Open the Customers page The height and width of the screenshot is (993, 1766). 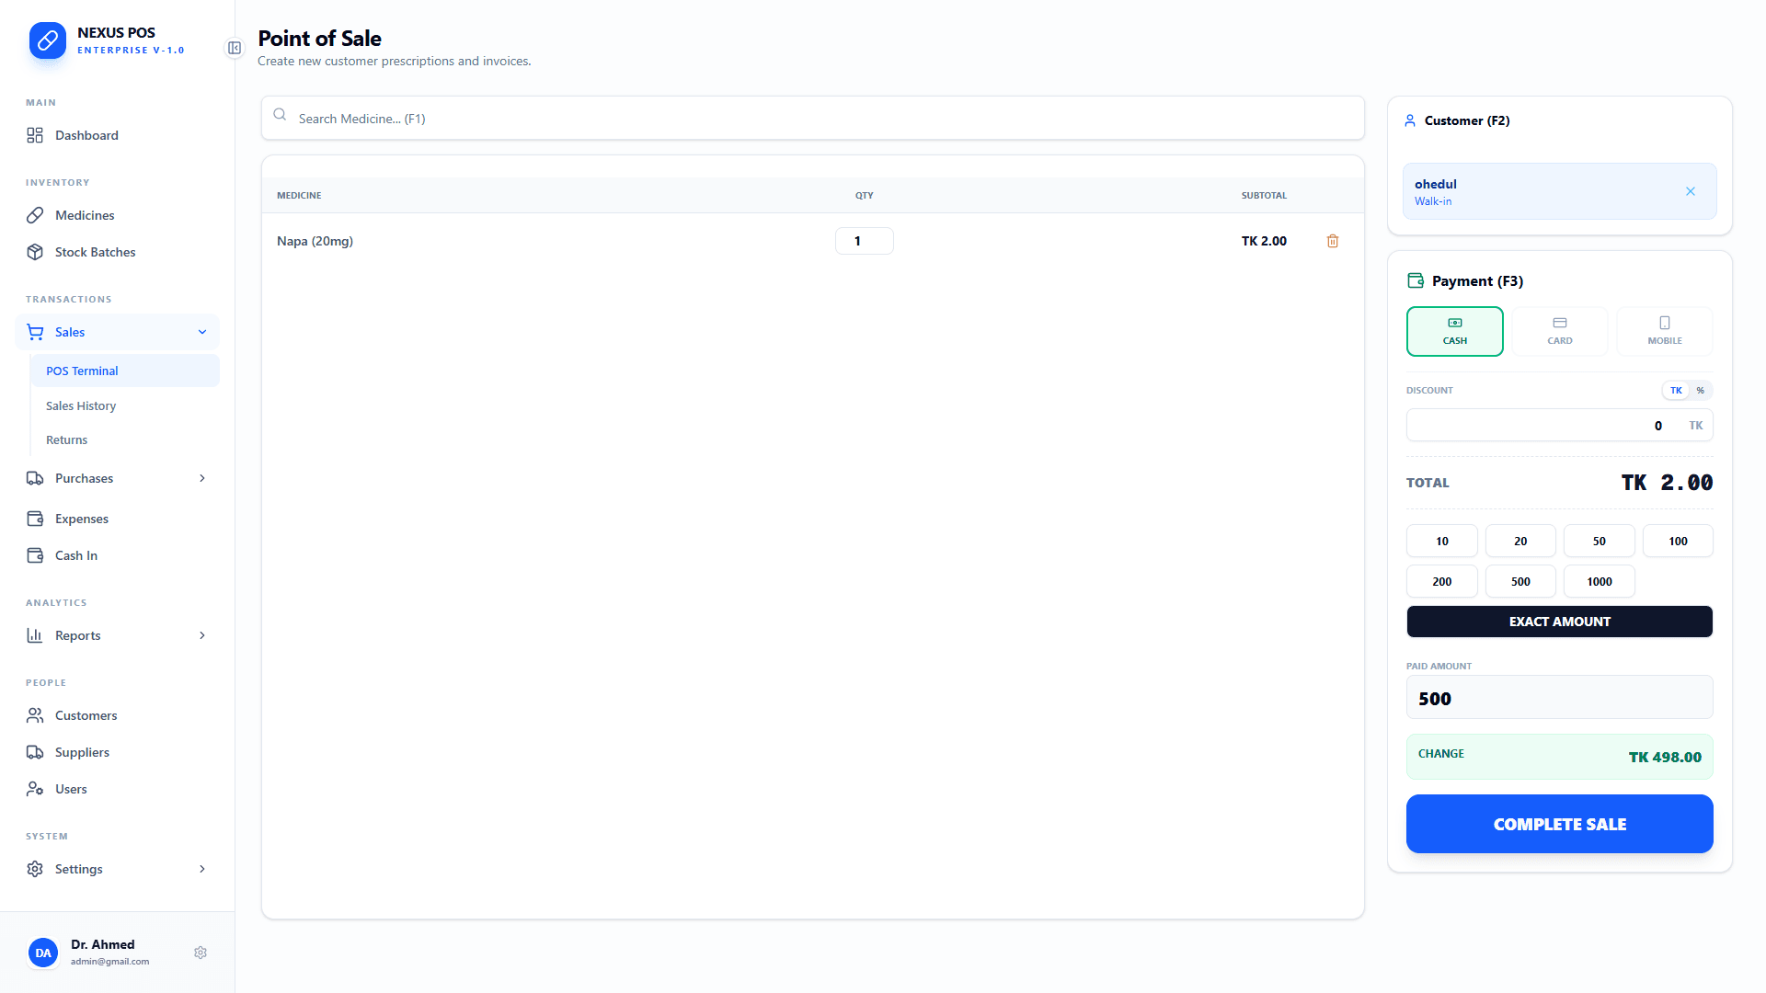coord(86,714)
